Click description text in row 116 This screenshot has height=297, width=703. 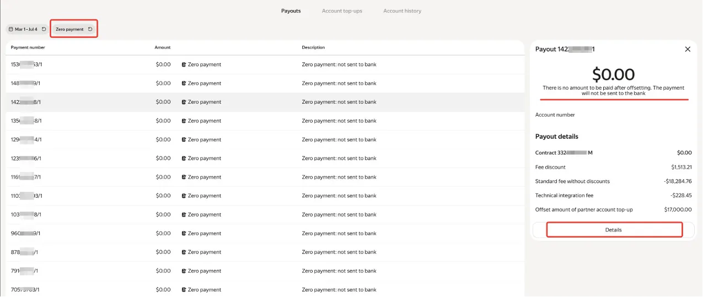[339, 177]
